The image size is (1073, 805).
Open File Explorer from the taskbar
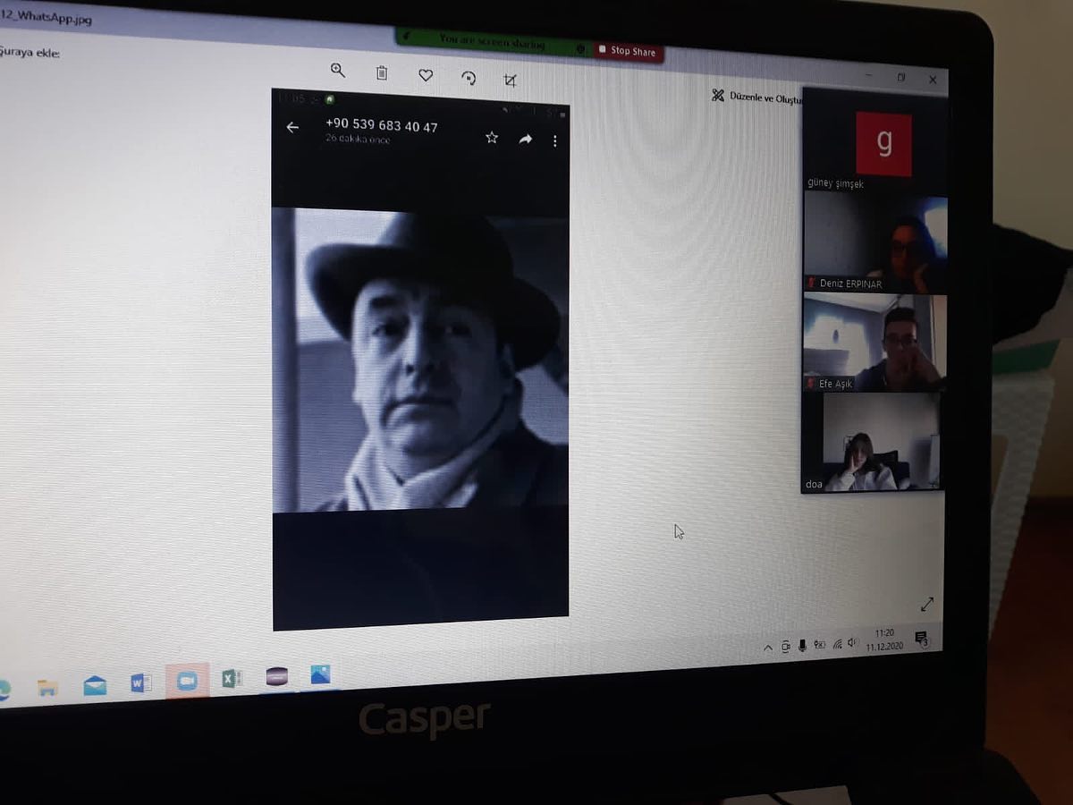tap(47, 687)
